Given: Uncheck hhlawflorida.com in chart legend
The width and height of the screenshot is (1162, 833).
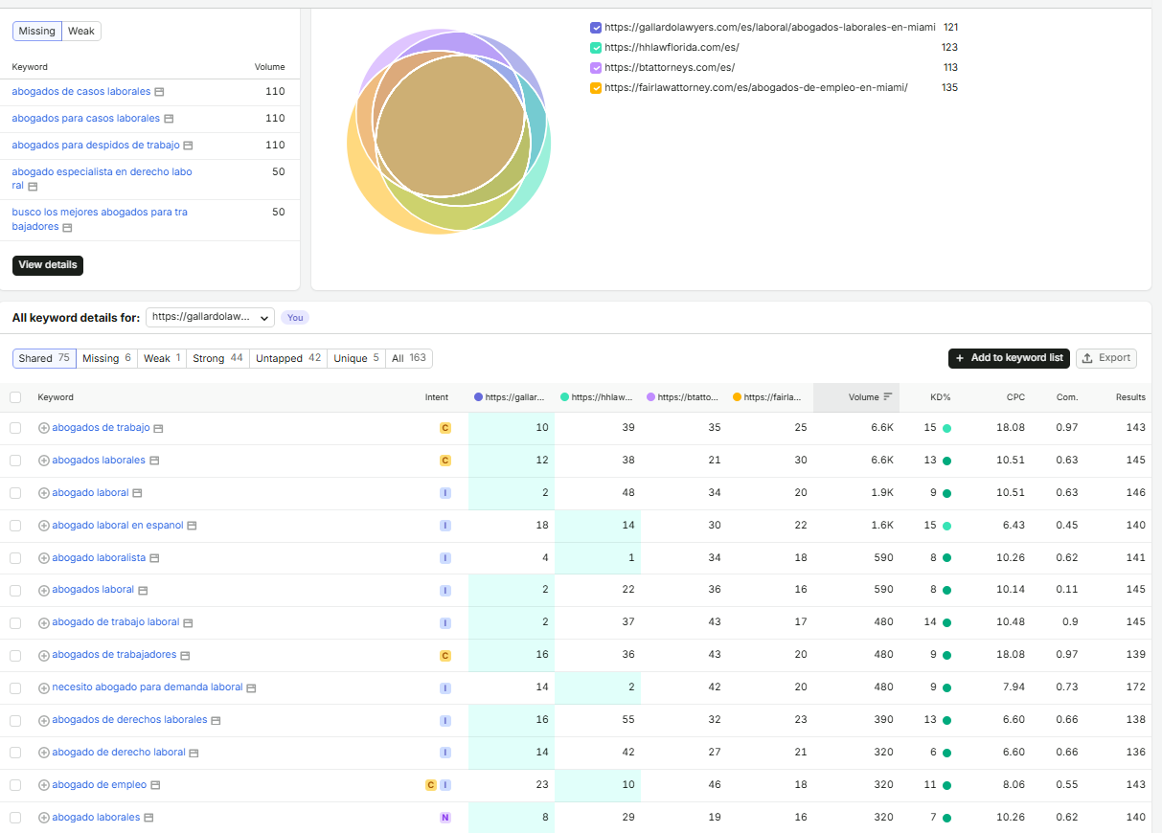Looking at the screenshot, I should tap(596, 48).
